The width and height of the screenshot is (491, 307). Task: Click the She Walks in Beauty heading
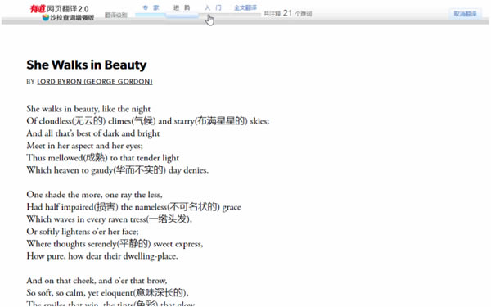[x=87, y=65]
